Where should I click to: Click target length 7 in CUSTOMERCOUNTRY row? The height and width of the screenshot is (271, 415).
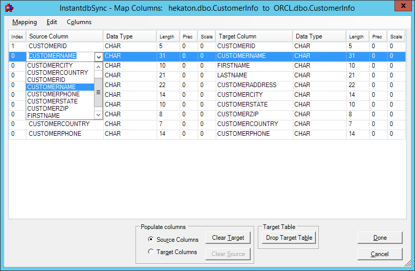pyautogui.click(x=357, y=124)
